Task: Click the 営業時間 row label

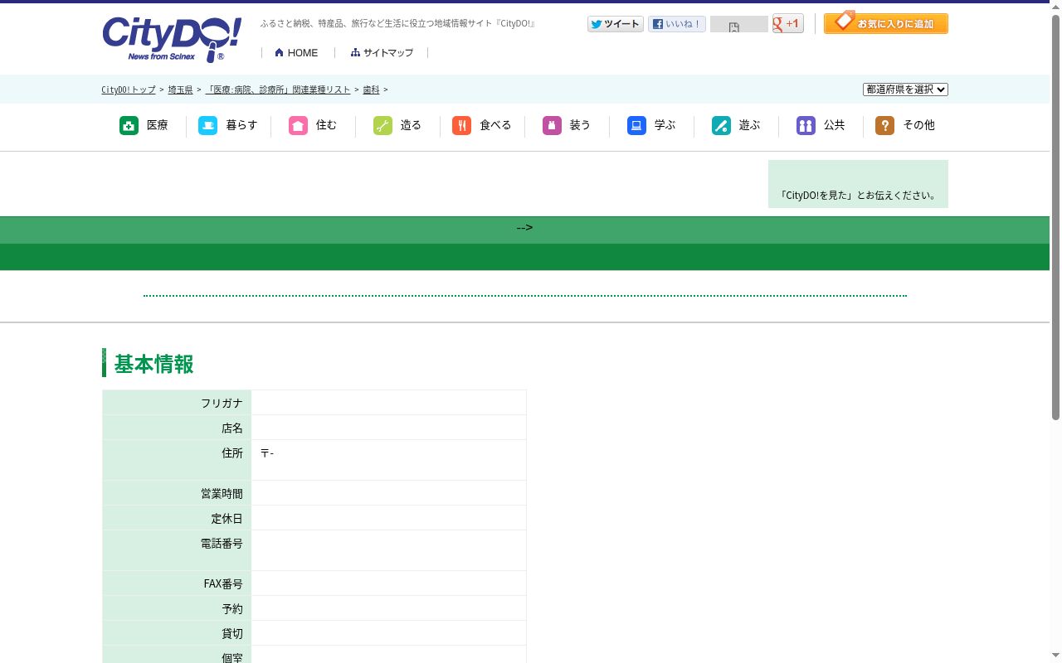Action: (x=222, y=493)
